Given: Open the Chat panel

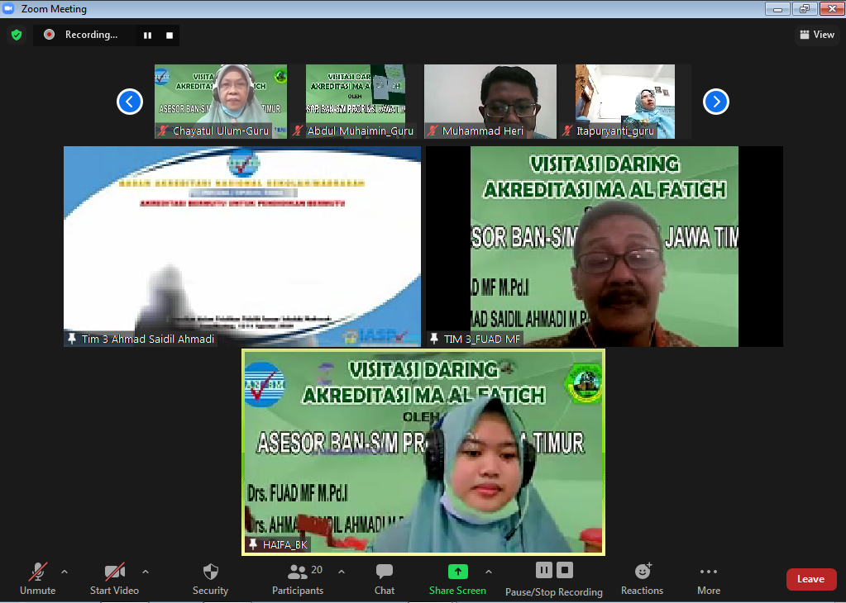Looking at the screenshot, I should click(384, 577).
